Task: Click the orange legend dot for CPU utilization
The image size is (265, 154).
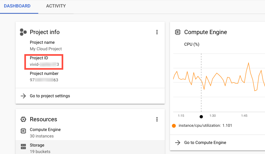Action: 174,125
